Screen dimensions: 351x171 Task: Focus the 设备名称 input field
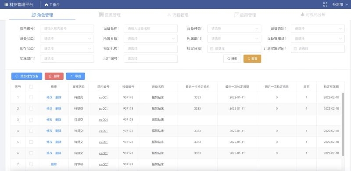point(150,28)
